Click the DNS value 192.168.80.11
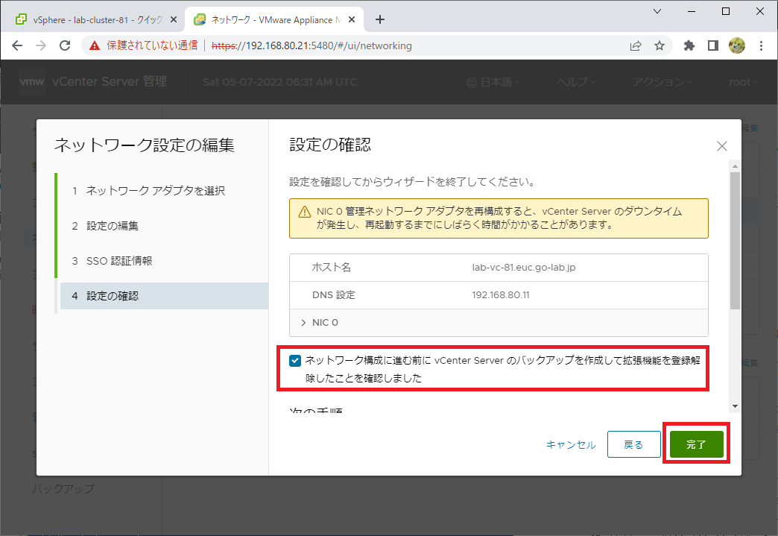Viewport: 778px width, 536px height. [501, 295]
